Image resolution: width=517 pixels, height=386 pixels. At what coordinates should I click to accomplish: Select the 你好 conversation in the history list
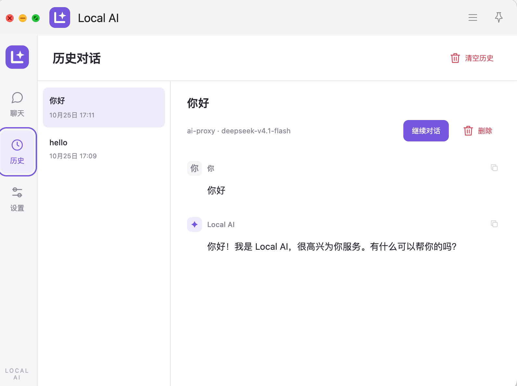[x=104, y=107]
